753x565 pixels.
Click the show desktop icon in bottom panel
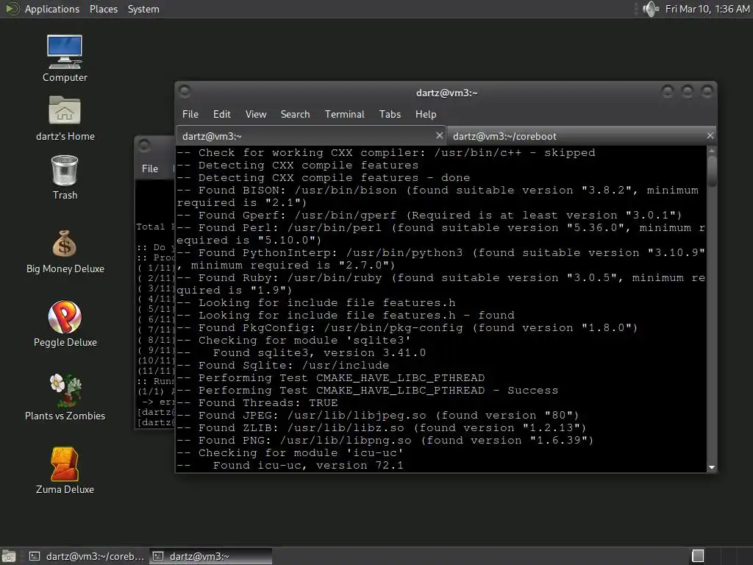(9, 556)
